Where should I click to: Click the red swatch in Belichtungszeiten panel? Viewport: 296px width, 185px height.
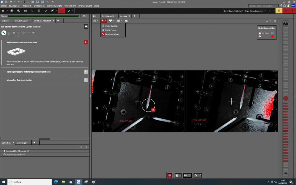pyautogui.click(x=272, y=37)
